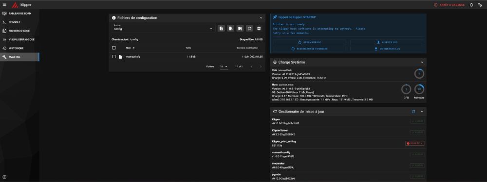Click the CPU load gauge
This screenshot has height=182, width=487.
406,89
